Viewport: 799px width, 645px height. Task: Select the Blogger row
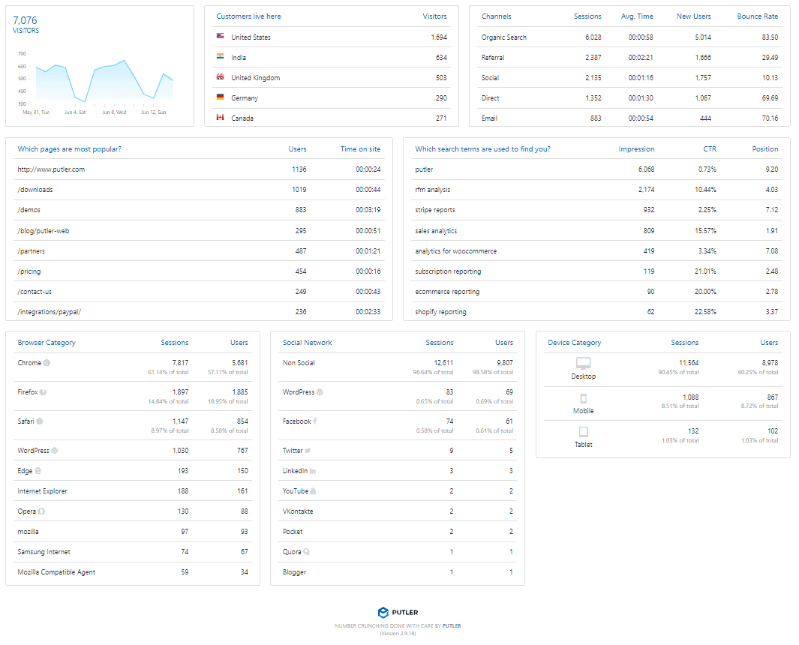398,572
